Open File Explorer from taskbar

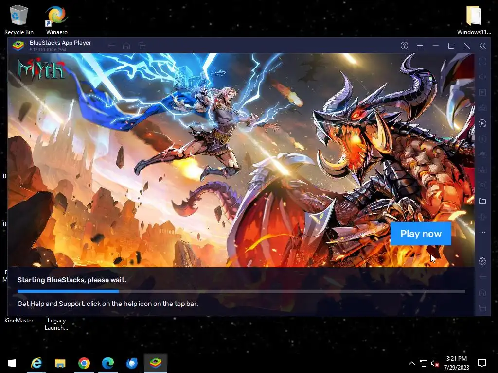[x=60, y=363]
